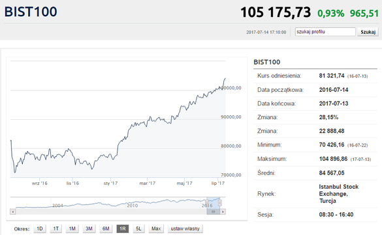This screenshot has height=235, width=382.
Task: Click the 'sty '17' axis label
Action: click(110, 184)
